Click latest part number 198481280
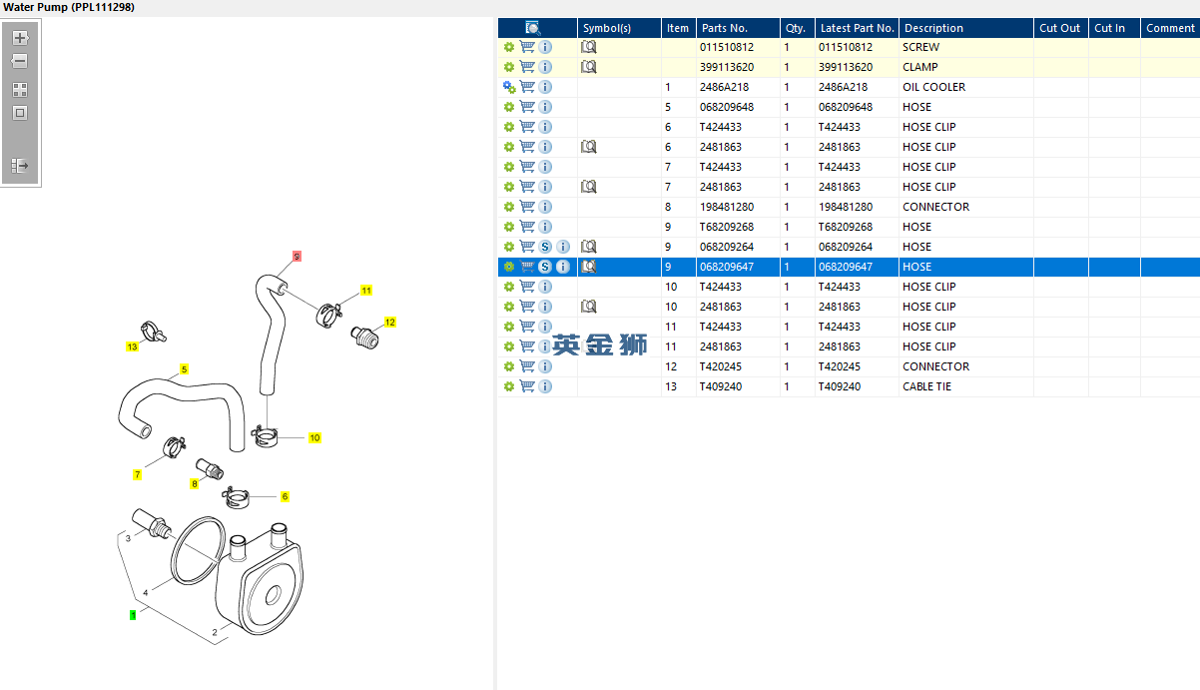 pos(845,207)
